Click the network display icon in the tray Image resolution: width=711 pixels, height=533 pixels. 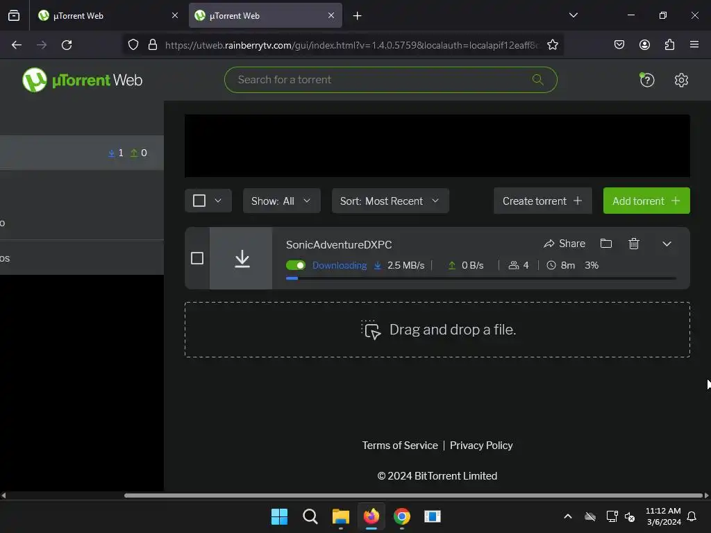coord(612,516)
